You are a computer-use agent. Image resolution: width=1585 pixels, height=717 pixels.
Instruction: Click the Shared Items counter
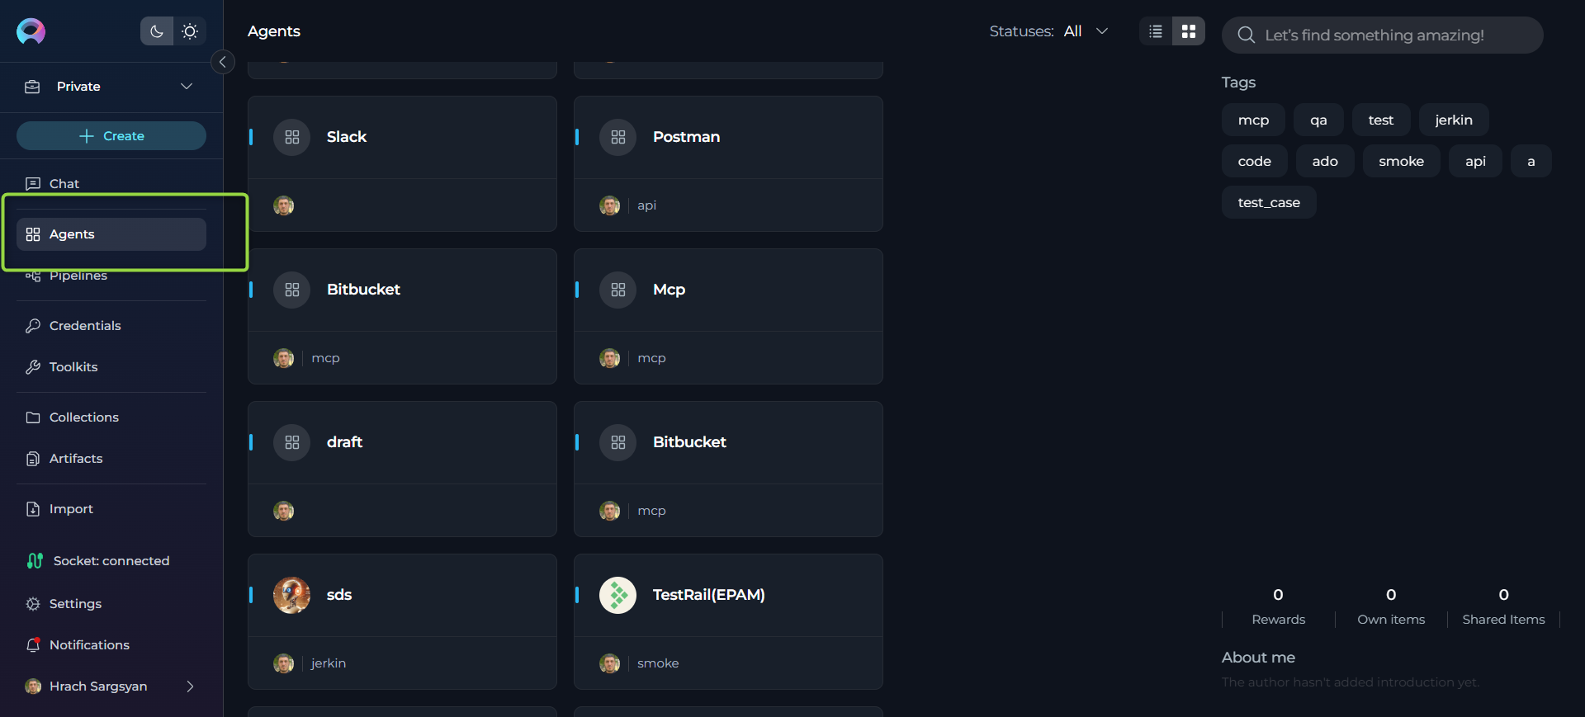point(1504,606)
